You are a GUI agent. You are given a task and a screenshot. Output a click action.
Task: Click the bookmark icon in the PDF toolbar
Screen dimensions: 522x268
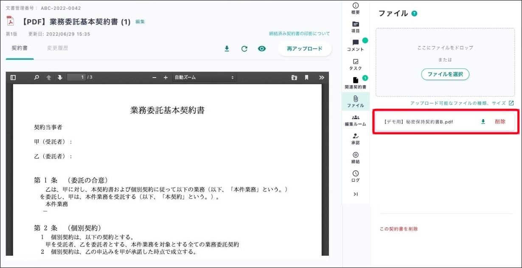click(306, 78)
